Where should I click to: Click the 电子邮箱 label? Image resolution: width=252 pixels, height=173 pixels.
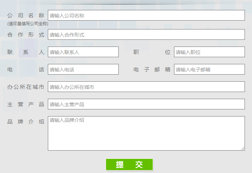pyautogui.click(x=152, y=70)
